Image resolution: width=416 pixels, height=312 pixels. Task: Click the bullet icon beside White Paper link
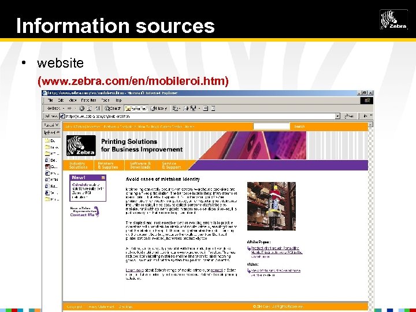[x=249, y=248]
